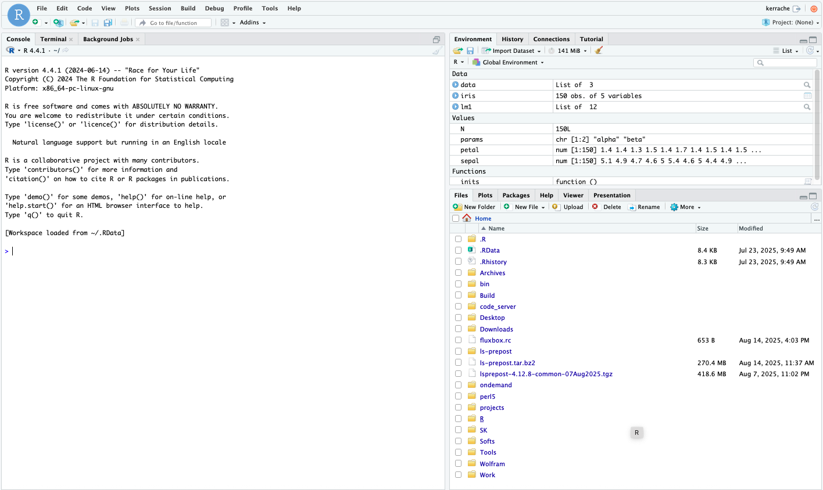Click the memory usage pie icon

point(552,51)
